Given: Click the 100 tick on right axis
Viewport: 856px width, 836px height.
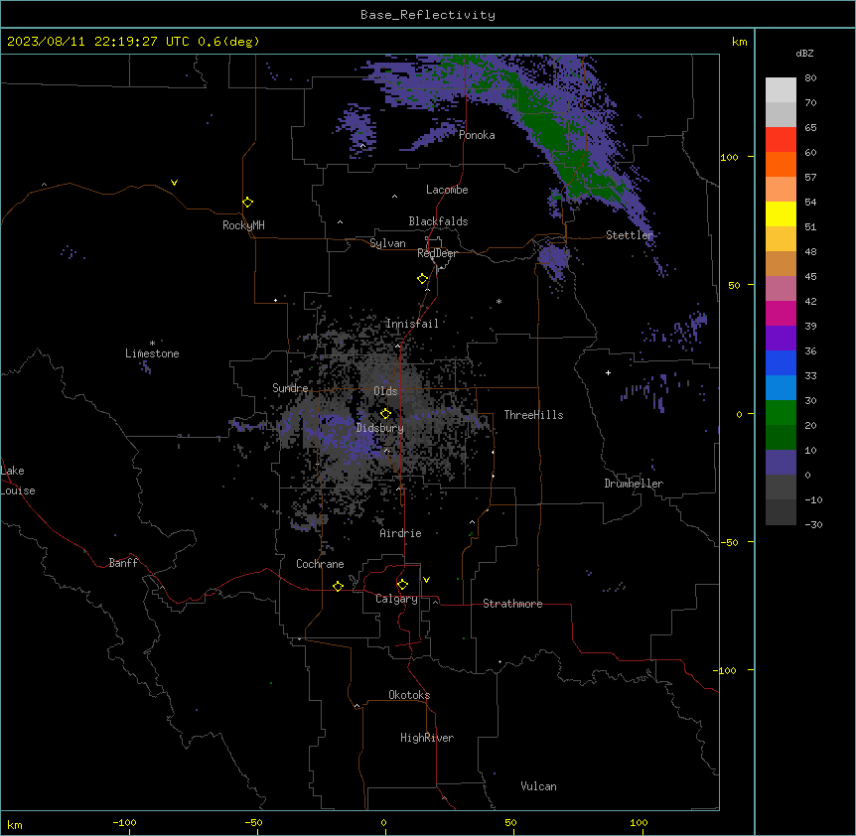Looking at the screenshot, I should click(729, 158).
